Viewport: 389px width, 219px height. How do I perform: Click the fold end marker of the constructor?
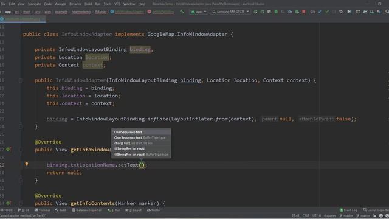coord(21,127)
